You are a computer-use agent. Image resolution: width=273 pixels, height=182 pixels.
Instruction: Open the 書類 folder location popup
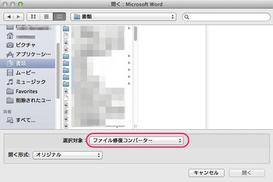[x=123, y=17]
